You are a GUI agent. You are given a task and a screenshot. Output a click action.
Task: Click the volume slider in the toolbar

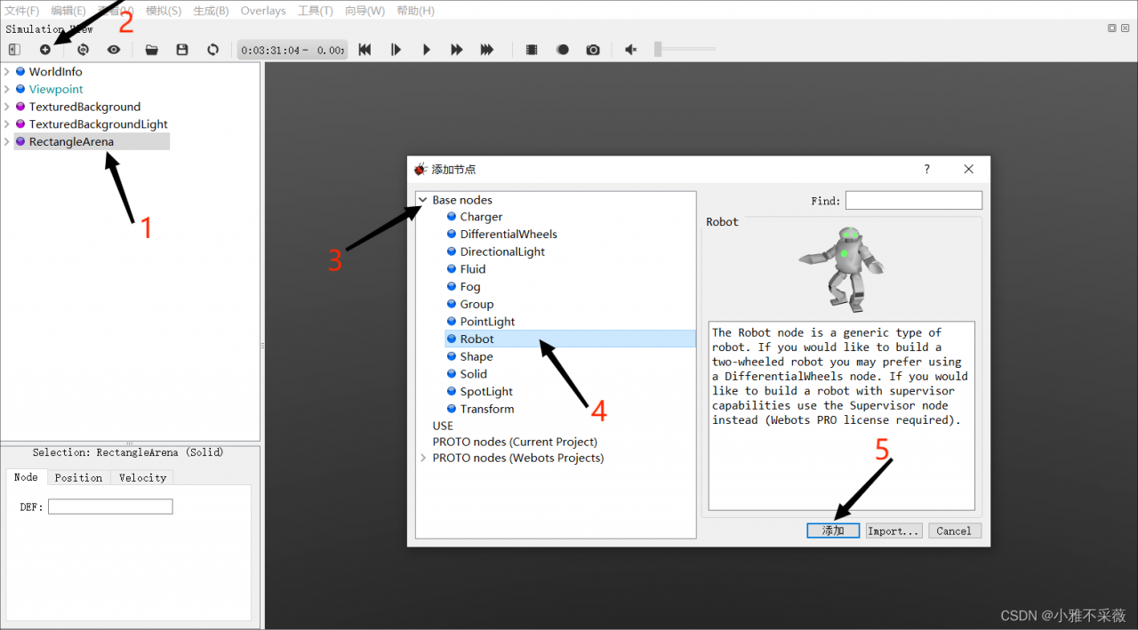tap(685, 49)
